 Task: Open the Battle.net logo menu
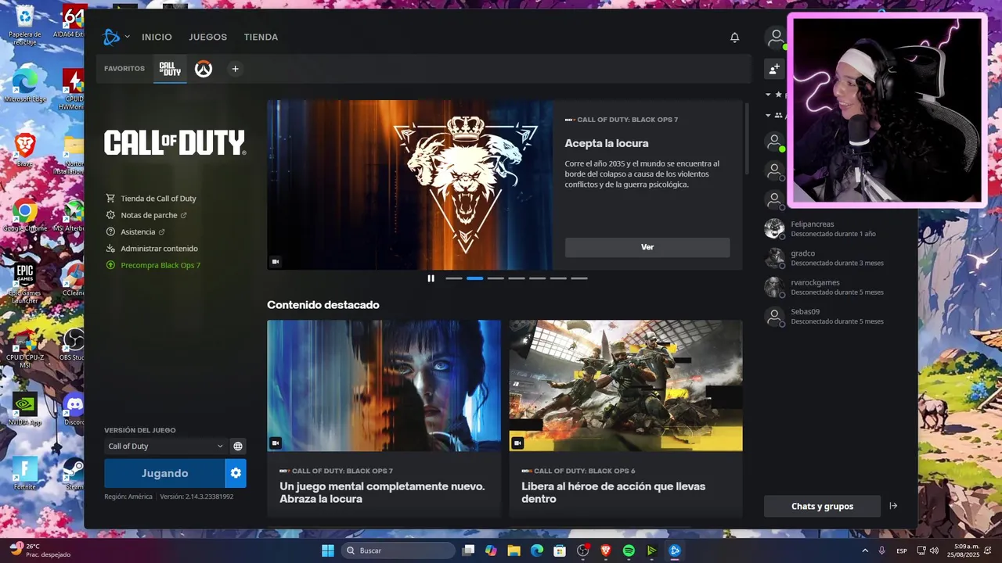point(111,37)
